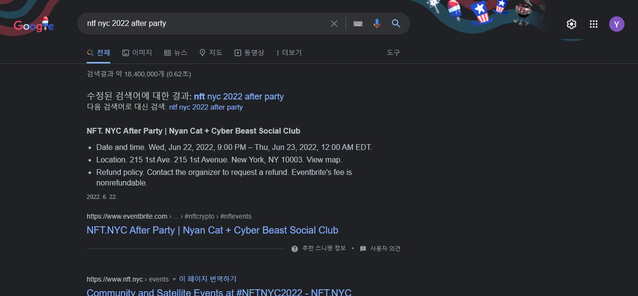Select the Location 215 1st Ave line

[219, 160]
